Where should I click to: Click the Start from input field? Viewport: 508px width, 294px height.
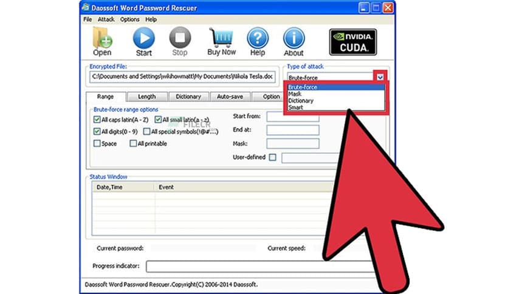coord(293,117)
